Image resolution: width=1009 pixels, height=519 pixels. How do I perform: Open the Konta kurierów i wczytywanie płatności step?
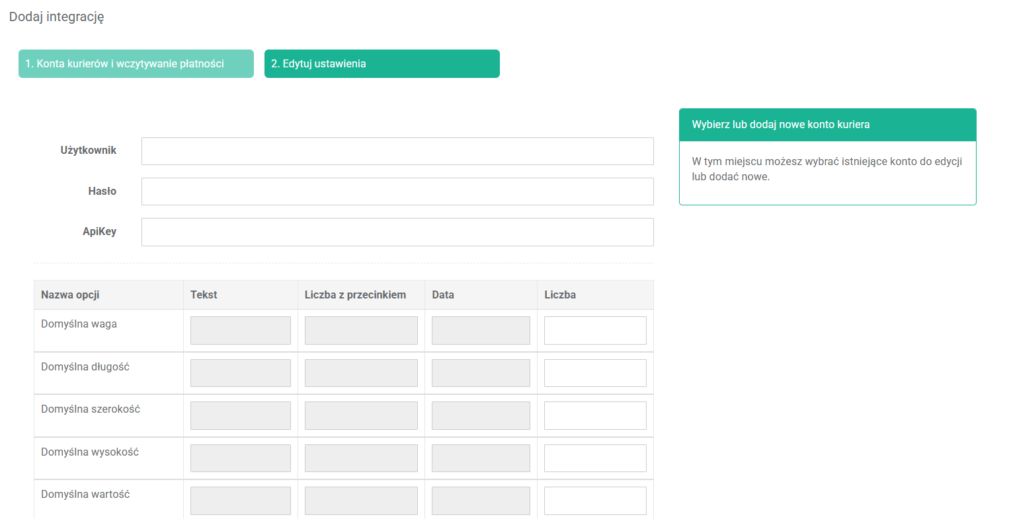[136, 63]
